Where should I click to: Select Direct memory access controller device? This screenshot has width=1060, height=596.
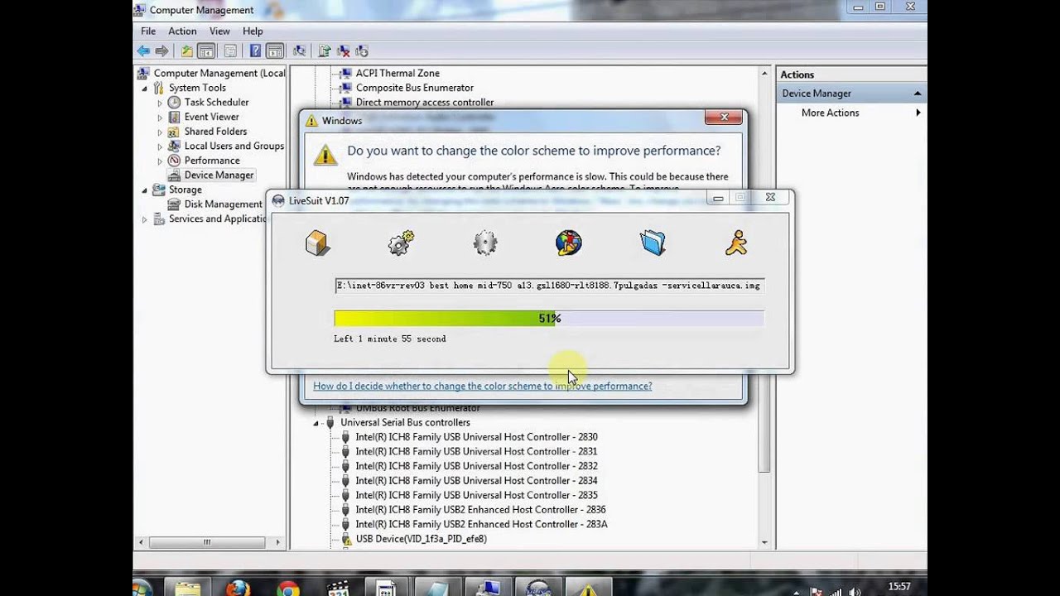[424, 103]
